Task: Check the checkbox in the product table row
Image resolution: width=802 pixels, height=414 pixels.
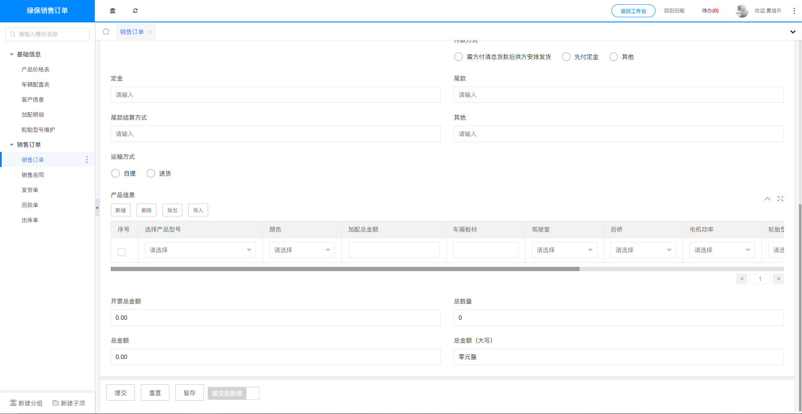Action: coord(121,252)
